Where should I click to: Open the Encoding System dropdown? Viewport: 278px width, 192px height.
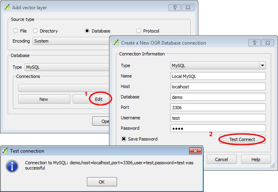click(x=71, y=41)
